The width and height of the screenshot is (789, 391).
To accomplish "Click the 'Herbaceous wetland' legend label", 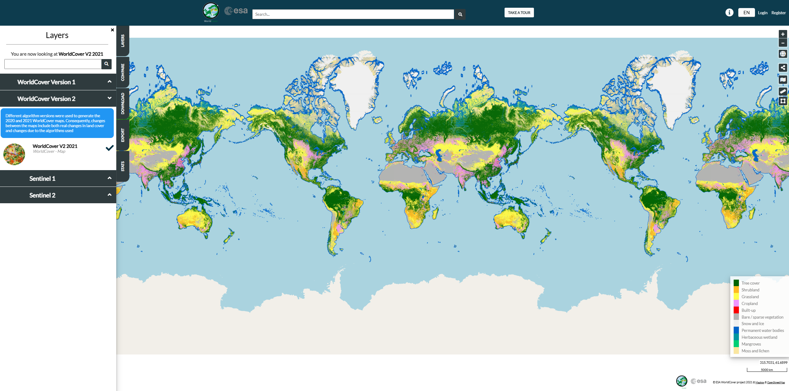I will point(759,337).
